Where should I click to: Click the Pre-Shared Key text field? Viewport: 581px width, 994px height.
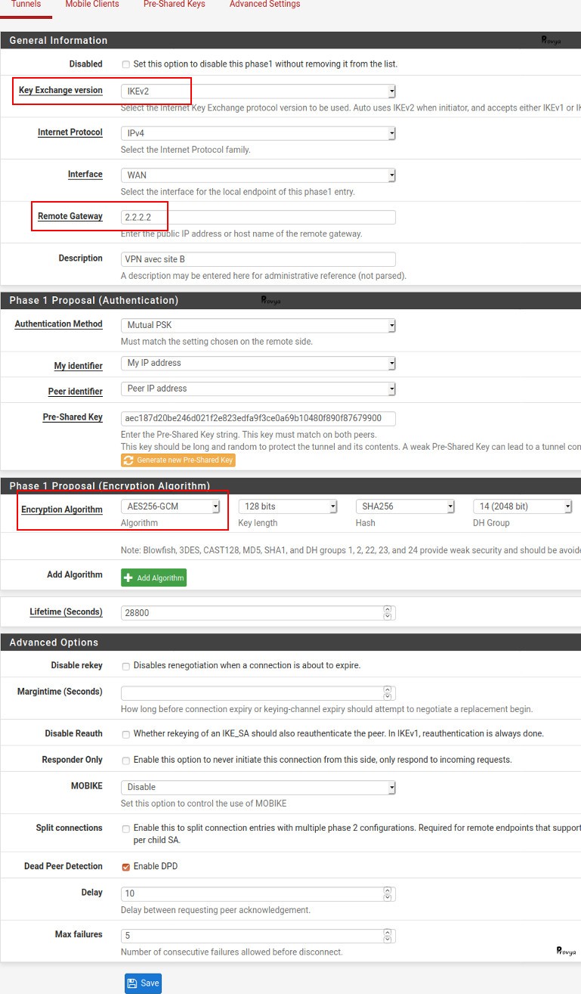[x=258, y=418]
